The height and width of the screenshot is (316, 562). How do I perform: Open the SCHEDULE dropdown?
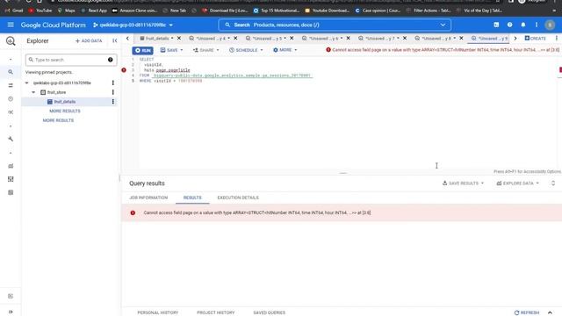pos(246,50)
